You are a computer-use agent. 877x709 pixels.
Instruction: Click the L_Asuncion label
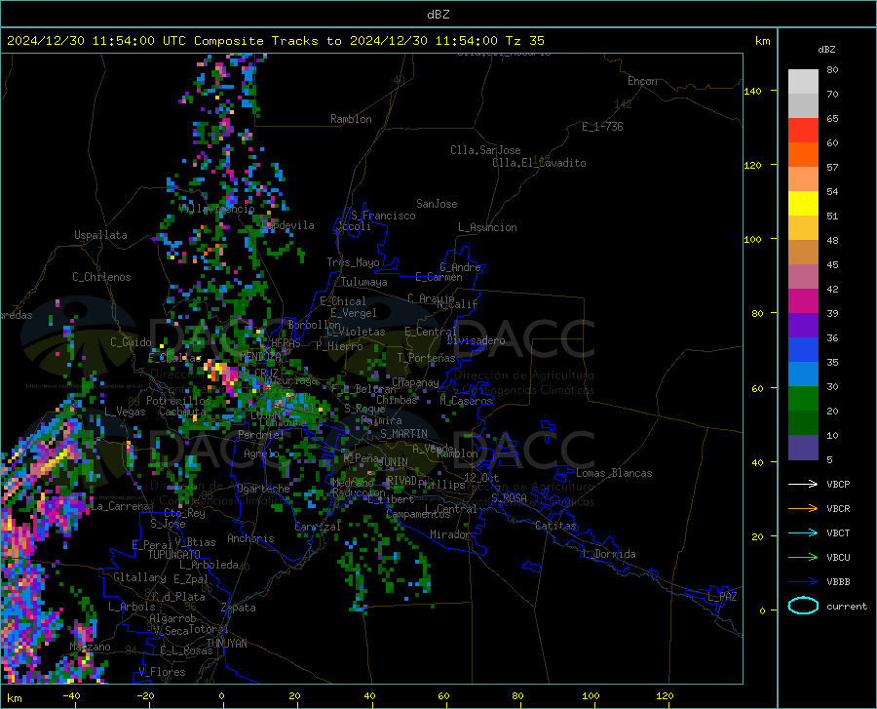[x=487, y=227]
